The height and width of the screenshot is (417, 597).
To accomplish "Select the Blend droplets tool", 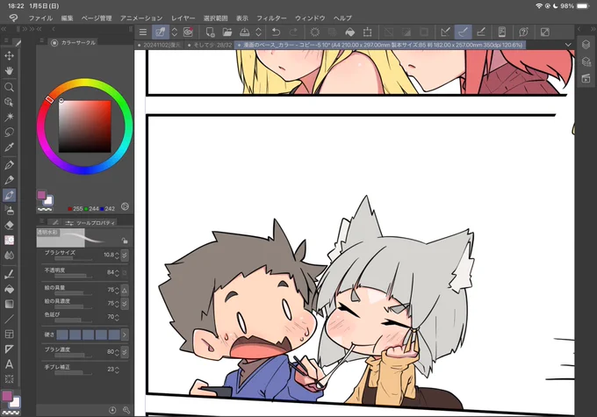I will (x=9, y=255).
